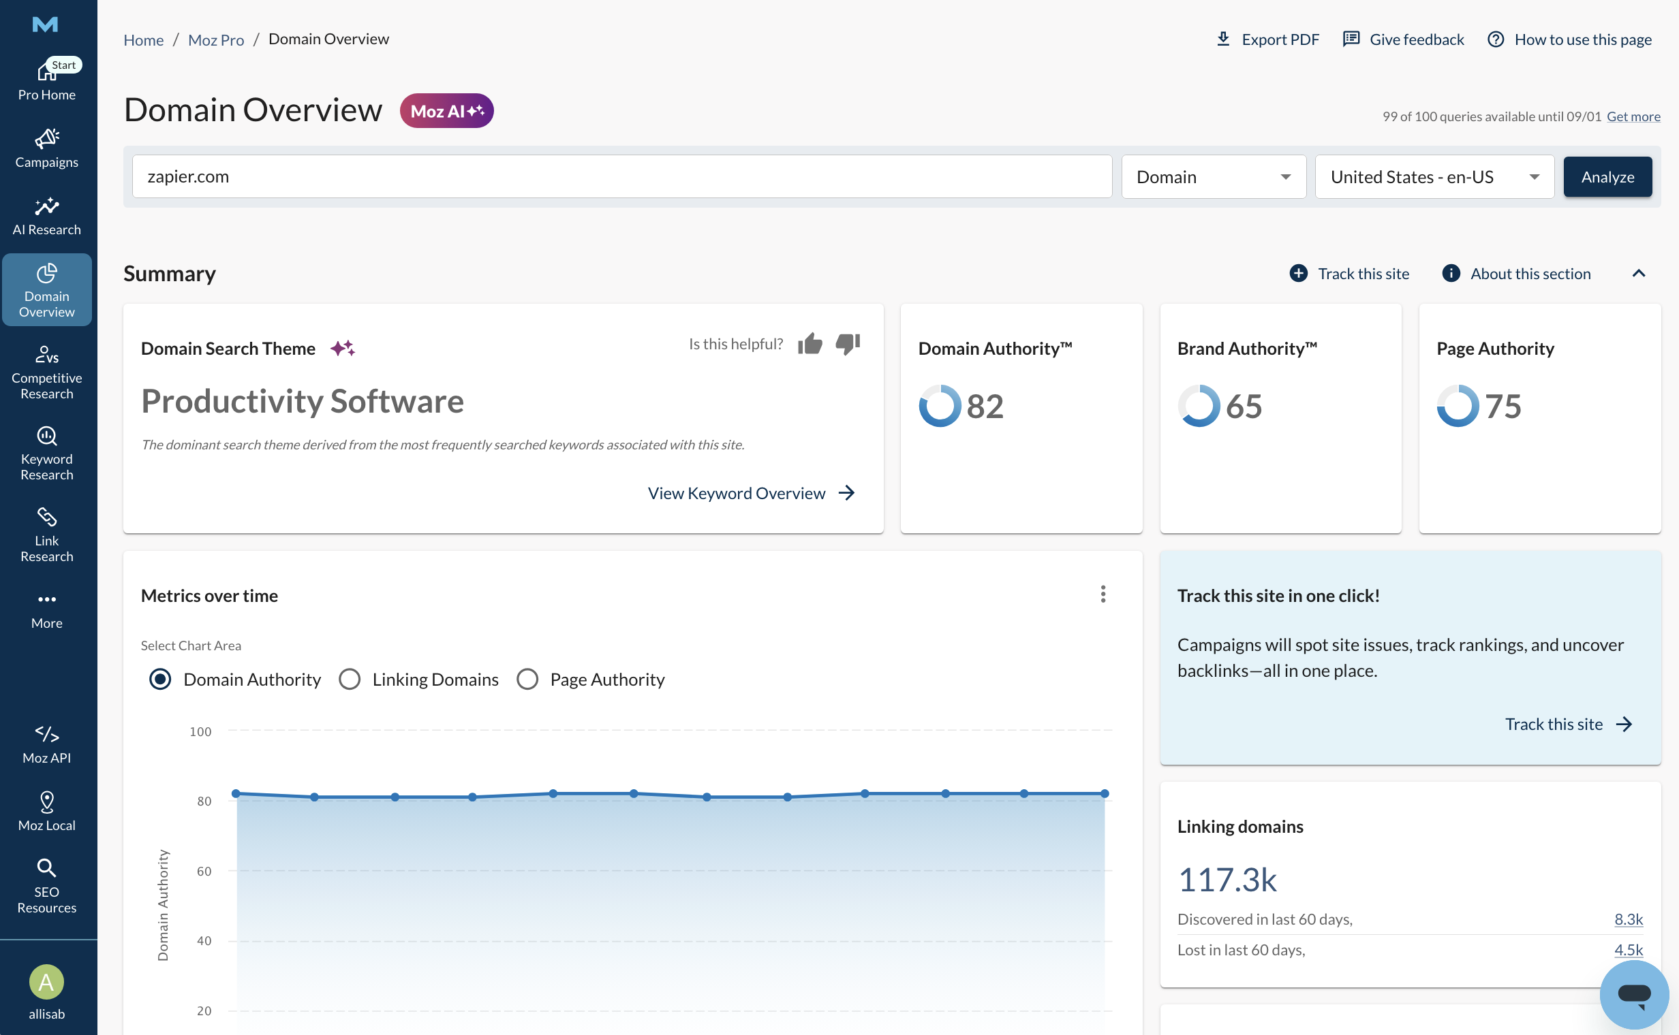Open the Domain scope dropdown
The image size is (1679, 1035).
pos(1213,176)
